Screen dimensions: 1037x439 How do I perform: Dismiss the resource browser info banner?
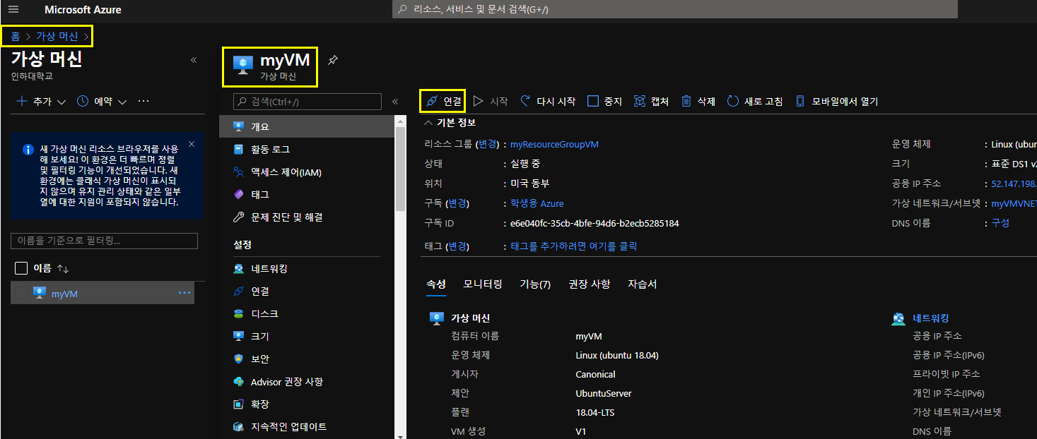tap(192, 145)
